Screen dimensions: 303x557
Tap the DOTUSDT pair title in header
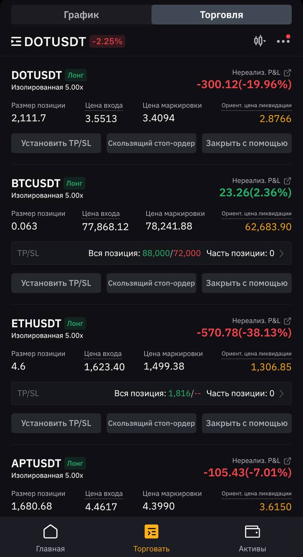55,41
